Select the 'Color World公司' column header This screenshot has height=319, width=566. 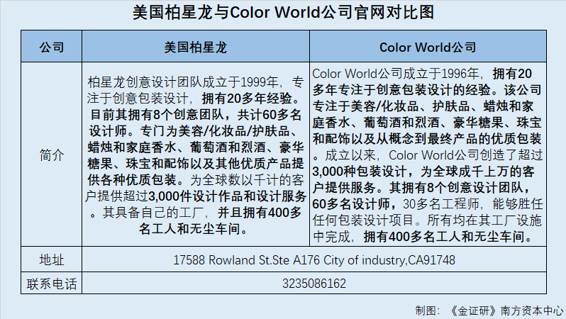coord(428,47)
